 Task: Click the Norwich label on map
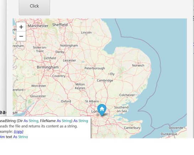pyautogui.click(x=138, y=65)
